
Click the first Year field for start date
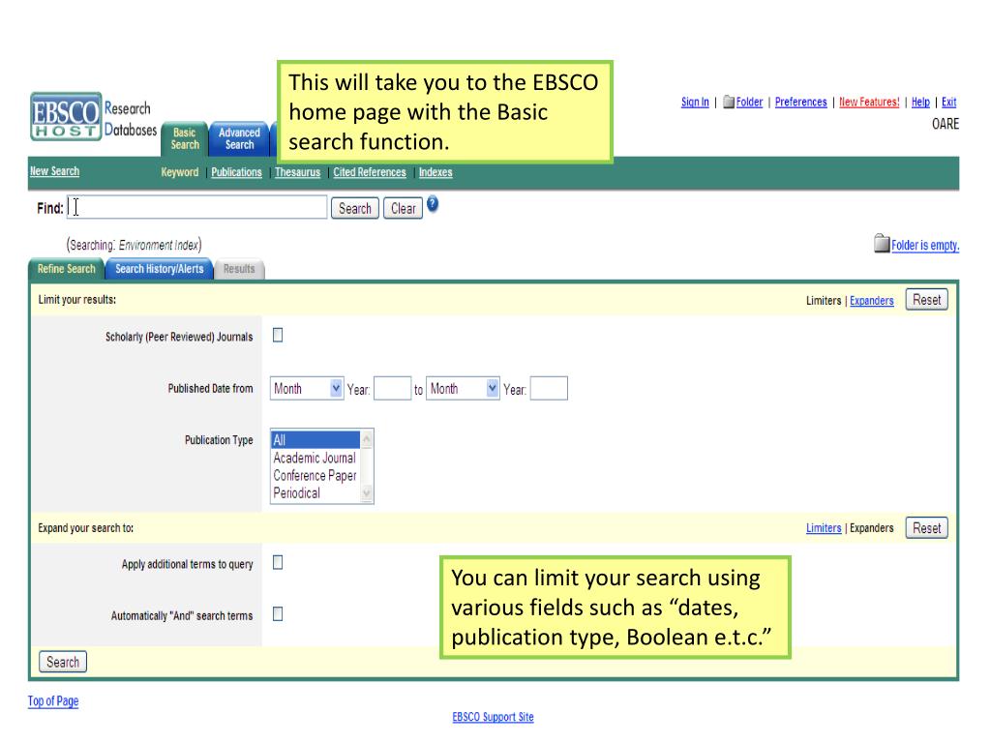tap(393, 389)
